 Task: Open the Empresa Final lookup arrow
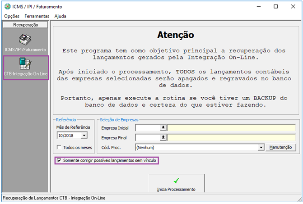(163, 137)
